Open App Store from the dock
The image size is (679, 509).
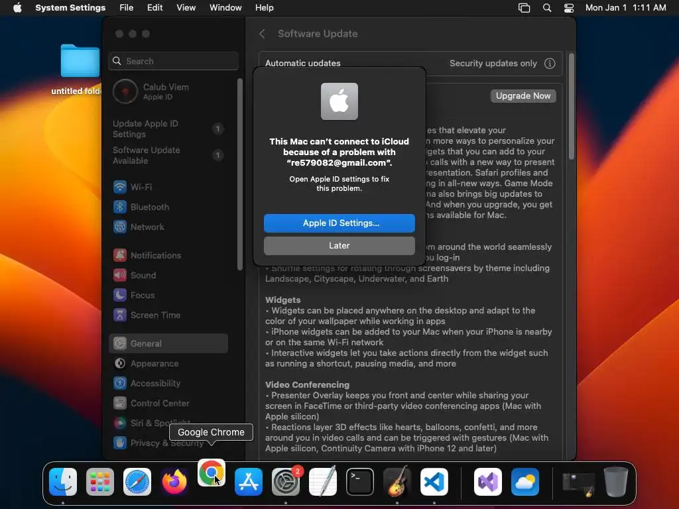pos(249,481)
